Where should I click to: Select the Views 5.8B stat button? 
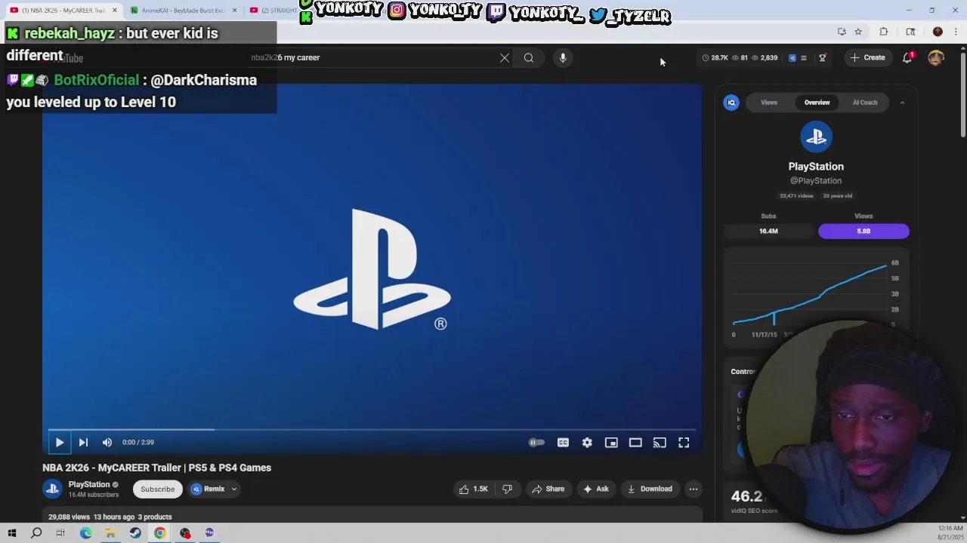click(864, 231)
